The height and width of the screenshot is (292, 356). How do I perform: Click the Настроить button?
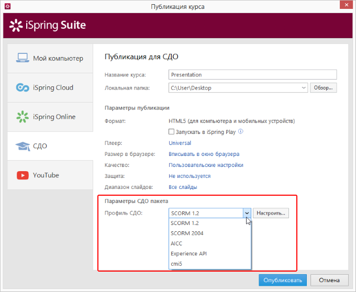[x=271, y=213]
